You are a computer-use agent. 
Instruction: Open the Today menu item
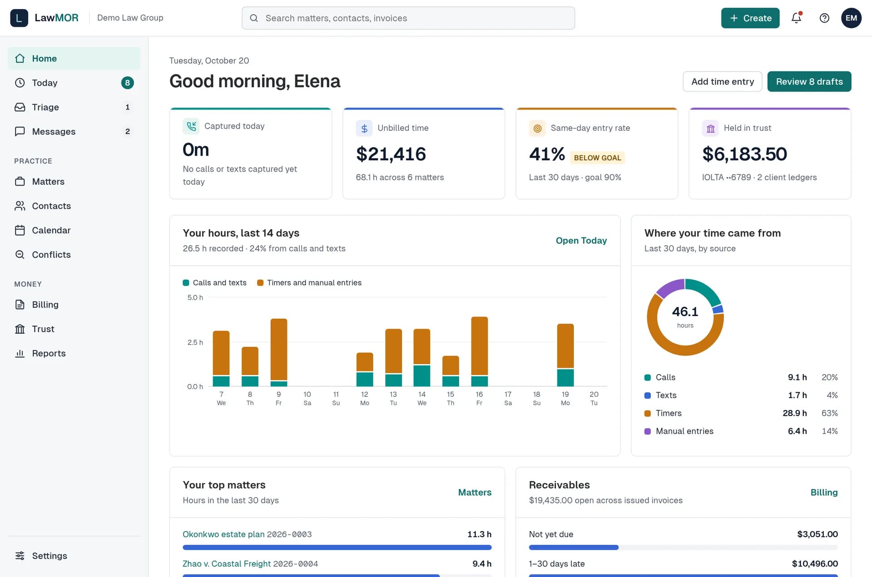pos(74,83)
